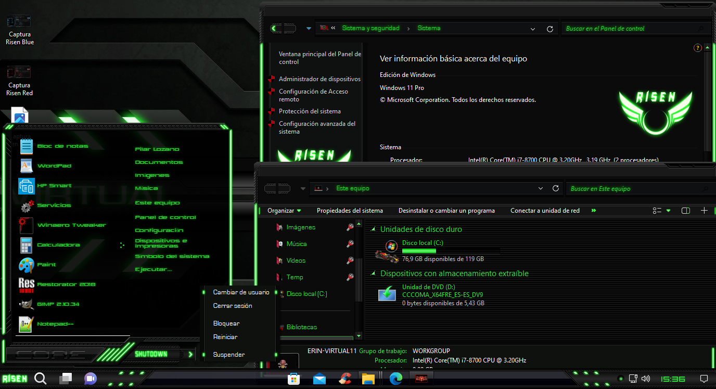The height and width of the screenshot is (389, 716).
Task: Open the explorer address bar history dropdown
Action: pos(541,188)
